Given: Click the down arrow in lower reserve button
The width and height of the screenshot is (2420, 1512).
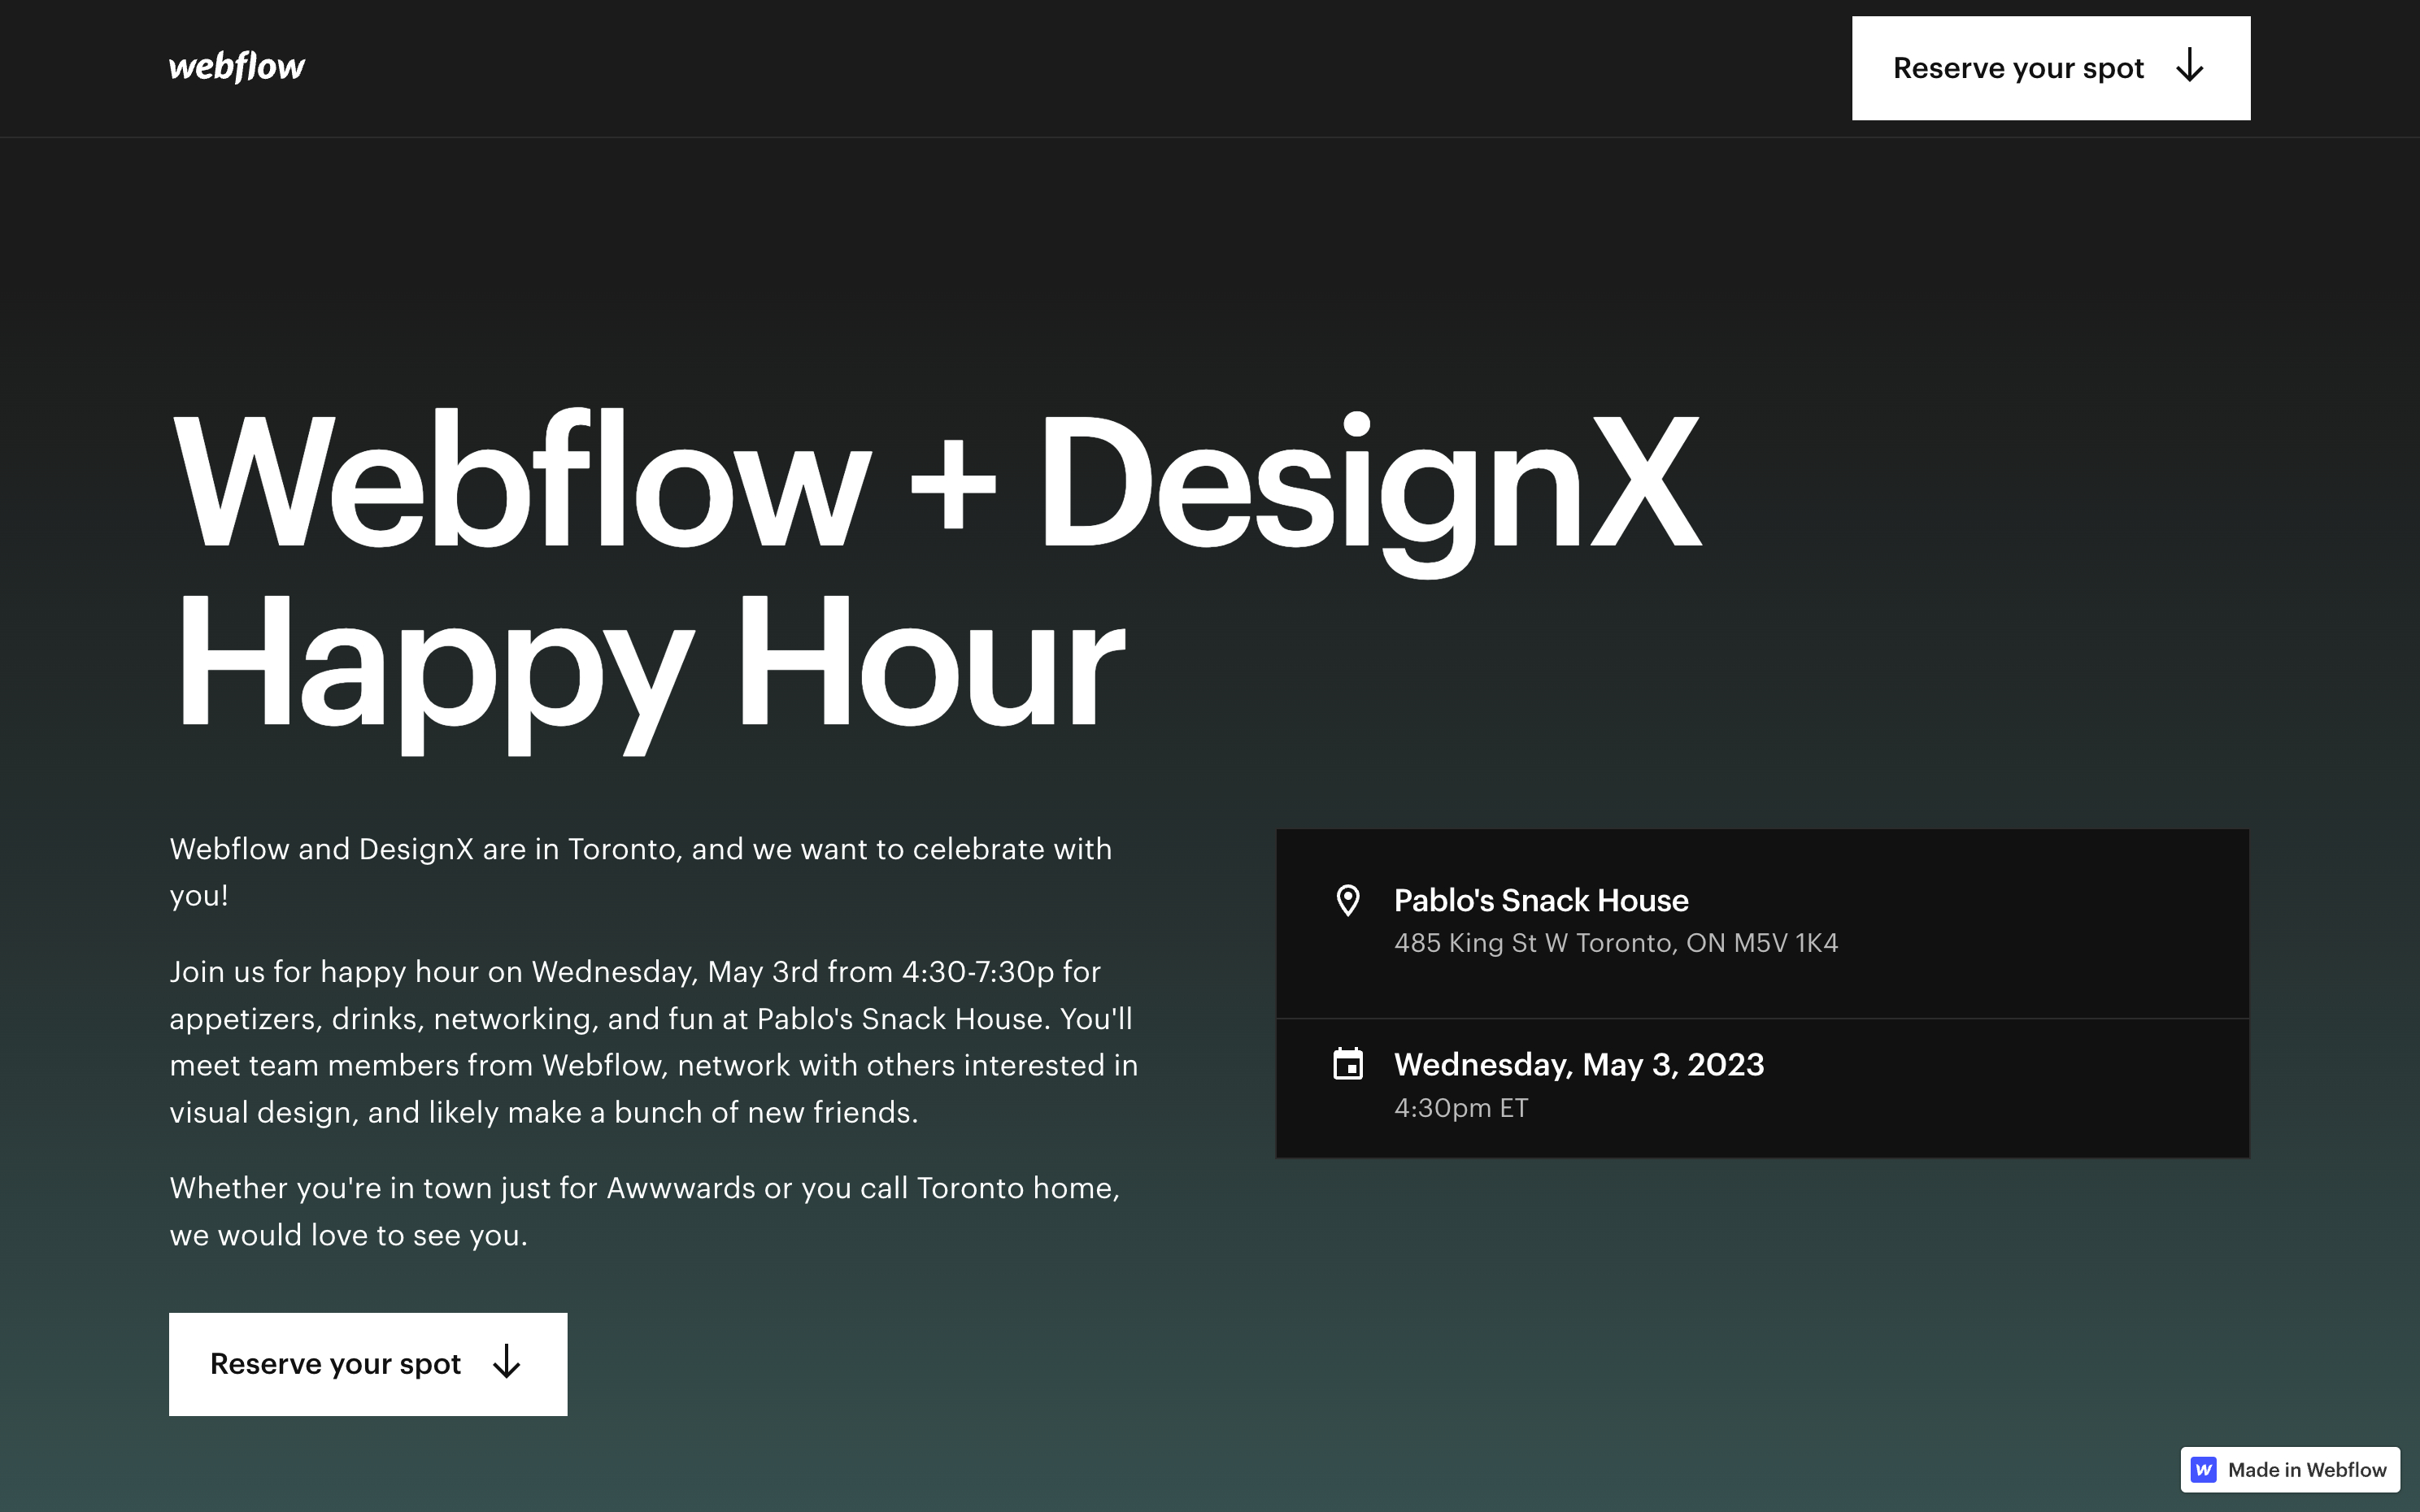Looking at the screenshot, I should [x=506, y=1362].
